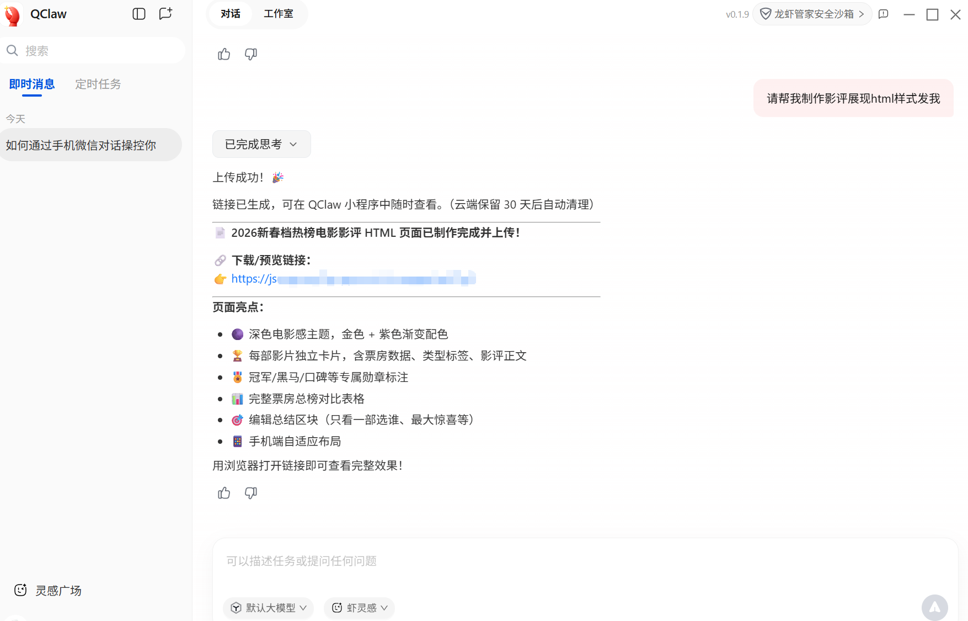
Task: Open the feedback icon beside the sandbox button
Action: (884, 14)
